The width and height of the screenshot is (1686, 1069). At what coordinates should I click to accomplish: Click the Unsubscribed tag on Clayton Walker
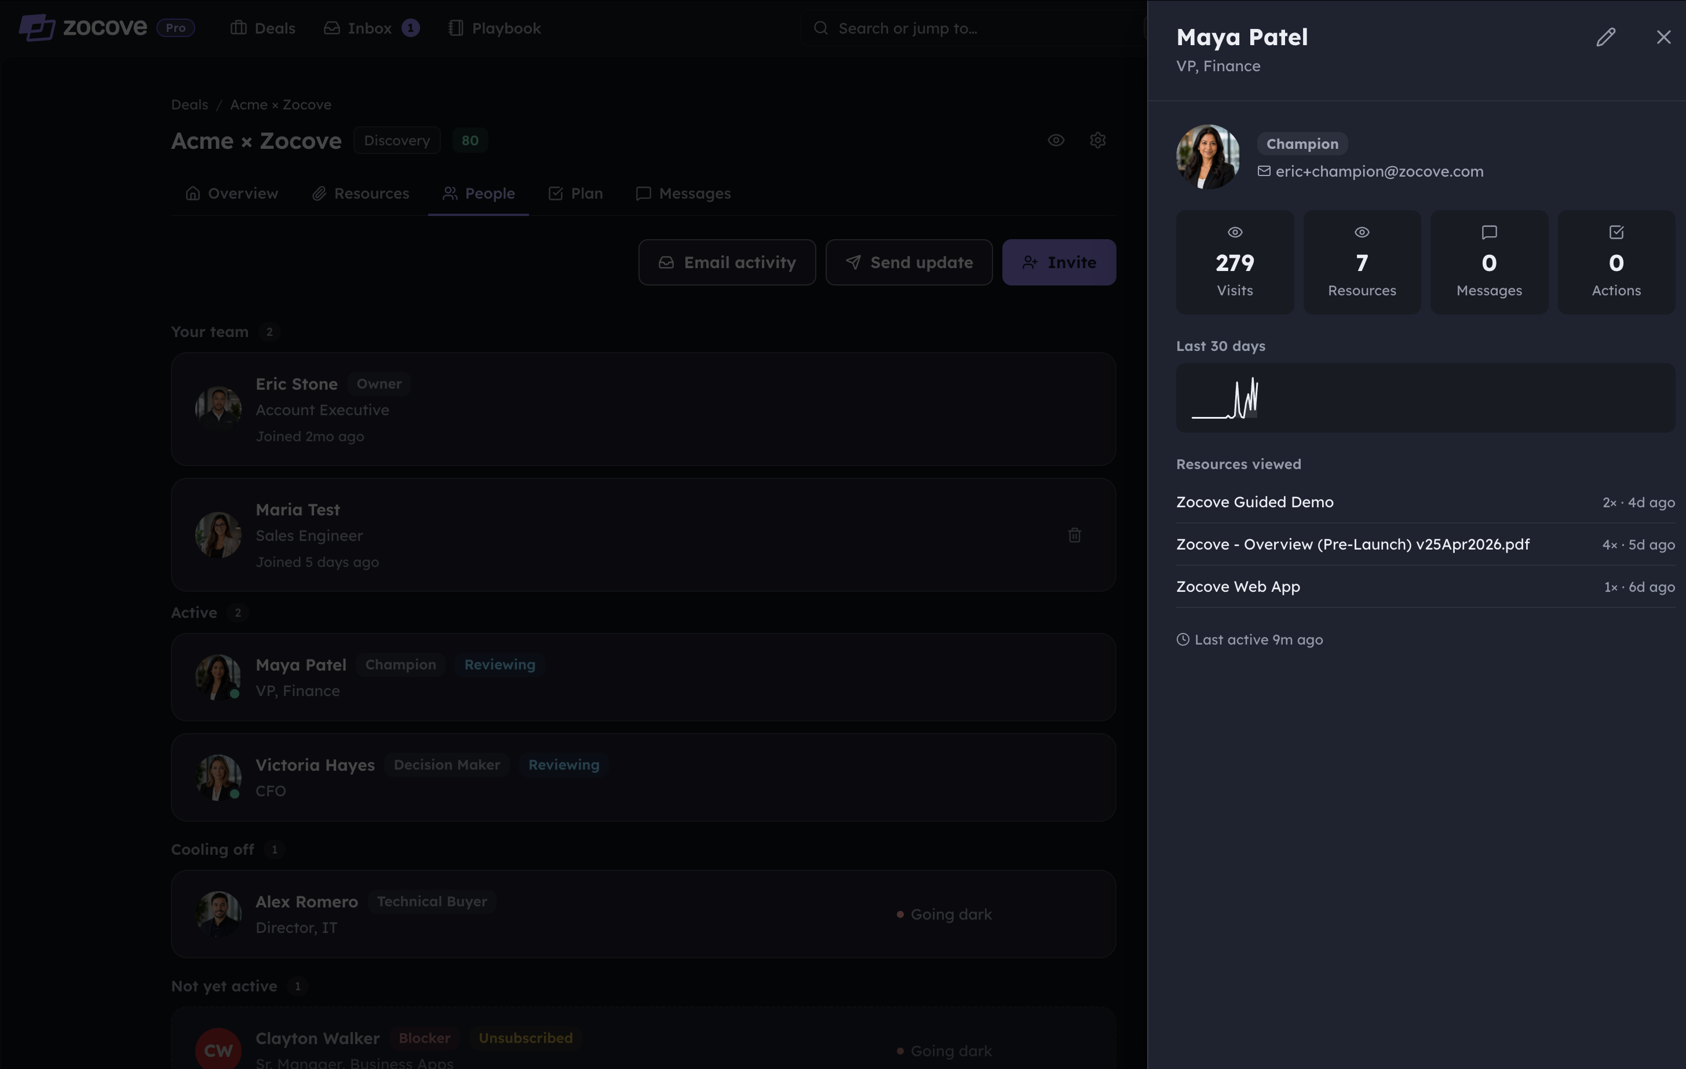tap(526, 1038)
